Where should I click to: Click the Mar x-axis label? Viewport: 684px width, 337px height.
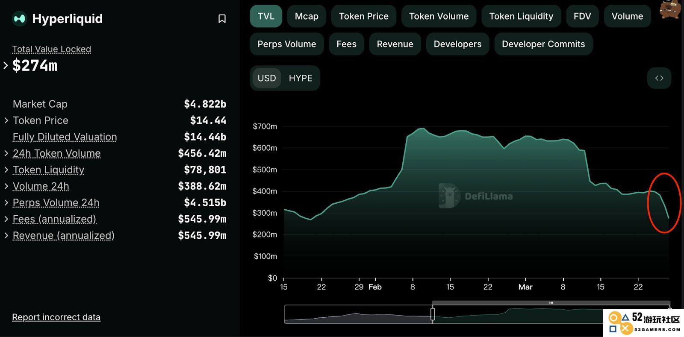point(525,287)
